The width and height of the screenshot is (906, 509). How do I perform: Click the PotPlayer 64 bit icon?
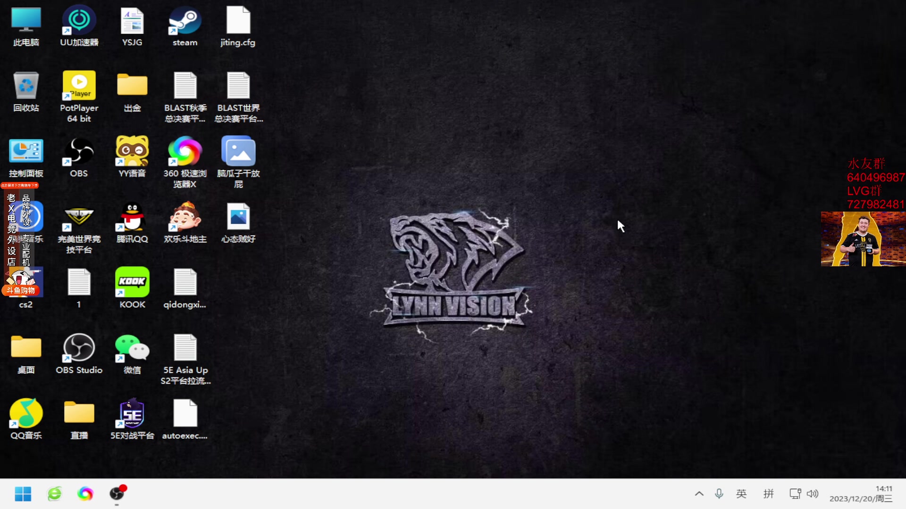(79, 86)
